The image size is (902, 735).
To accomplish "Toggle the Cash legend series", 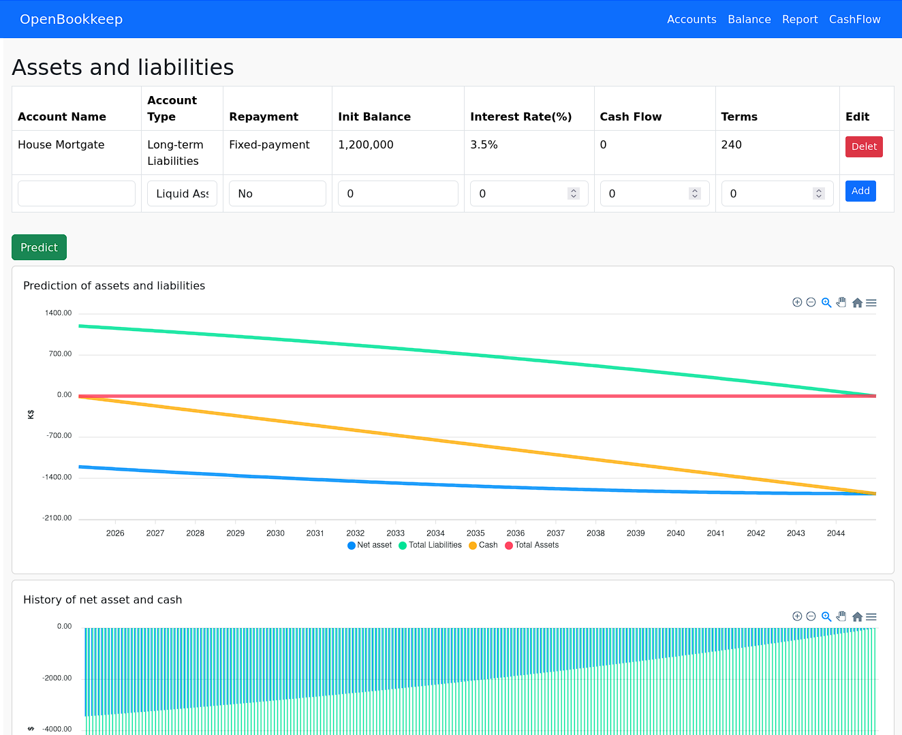I will pyautogui.click(x=484, y=545).
